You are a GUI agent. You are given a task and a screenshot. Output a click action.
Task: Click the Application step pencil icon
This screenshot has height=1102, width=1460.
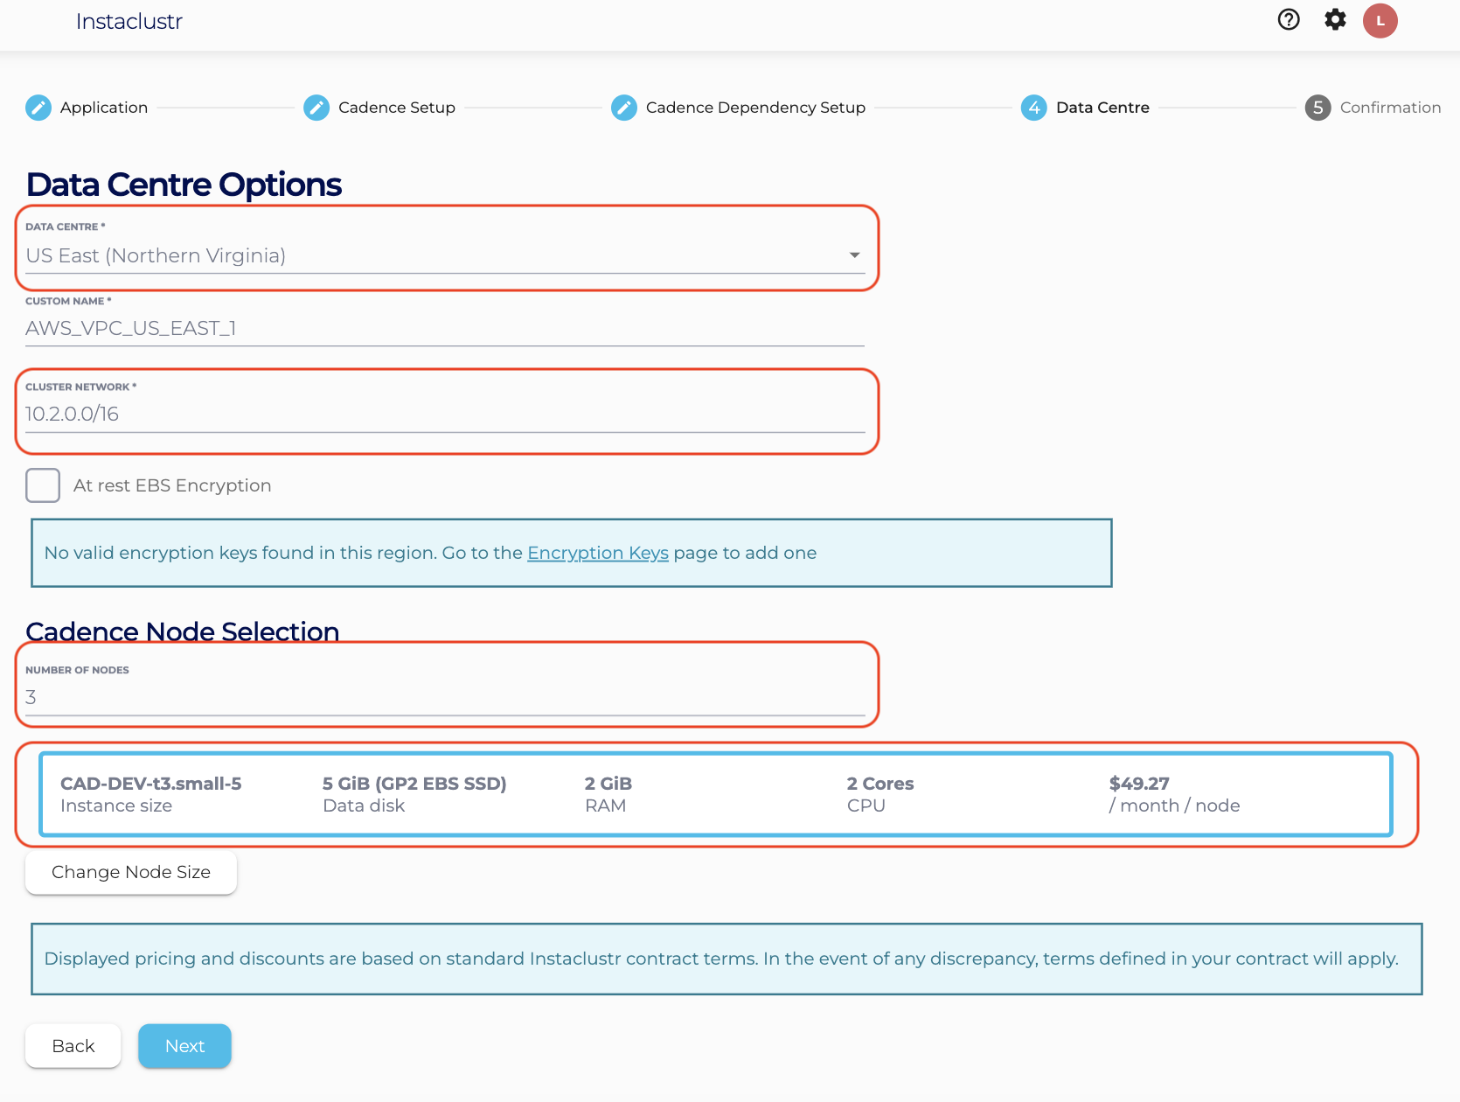(x=38, y=108)
